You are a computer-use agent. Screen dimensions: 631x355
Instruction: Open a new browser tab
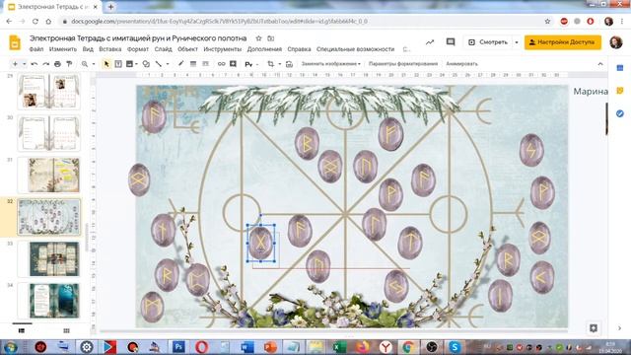(110, 7)
